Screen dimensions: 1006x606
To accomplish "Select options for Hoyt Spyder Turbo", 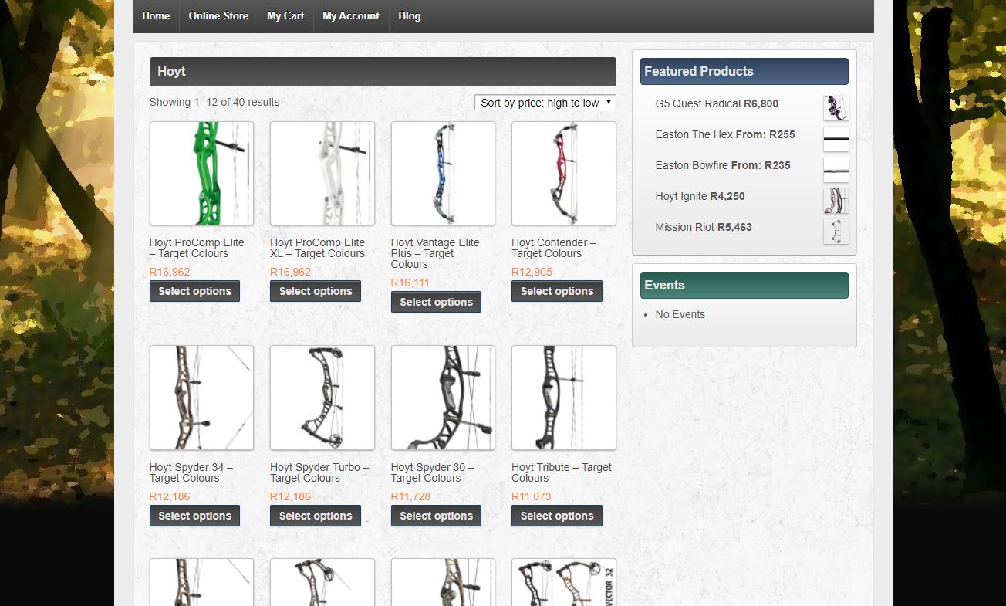I will 316,516.
